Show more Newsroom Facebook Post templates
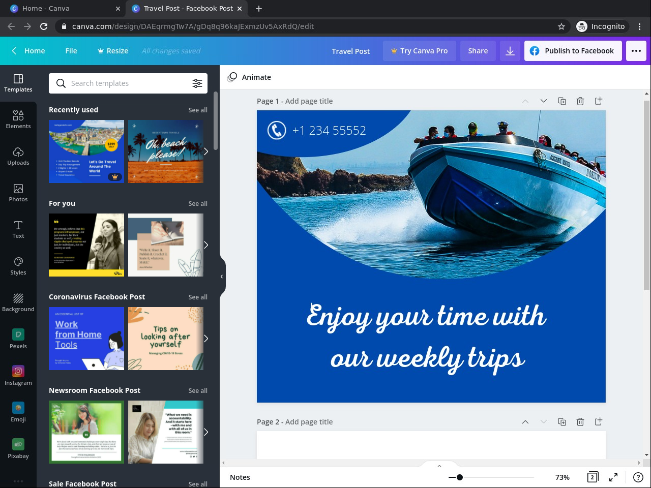 pyautogui.click(x=206, y=432)
